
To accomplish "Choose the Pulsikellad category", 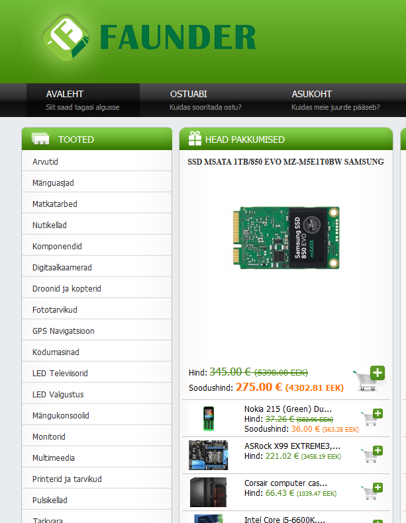I will pyautogui.click(x=97, y=501).
